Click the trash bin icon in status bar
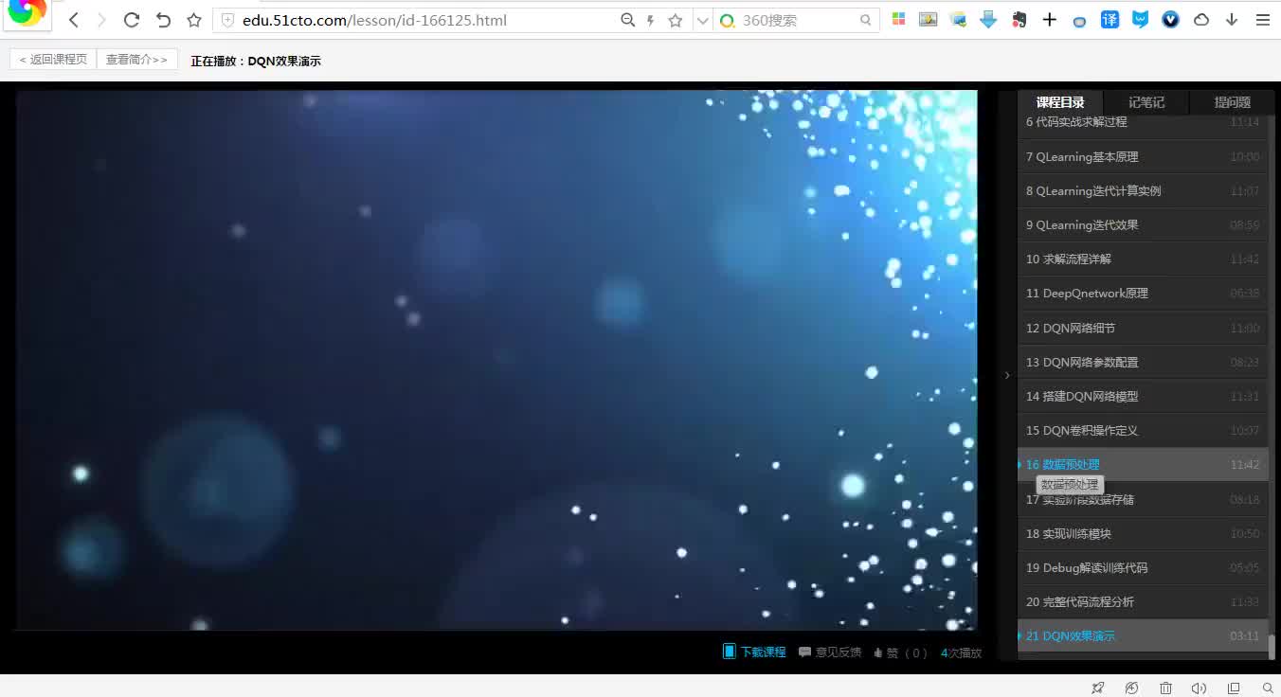1281x697 pixels. tap(1165, 688)
